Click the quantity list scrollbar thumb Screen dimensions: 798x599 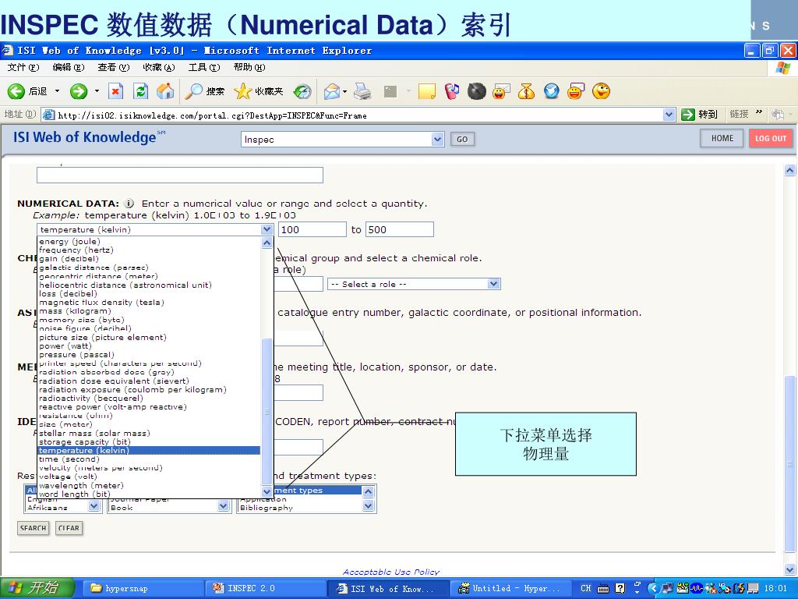[267, 412]
